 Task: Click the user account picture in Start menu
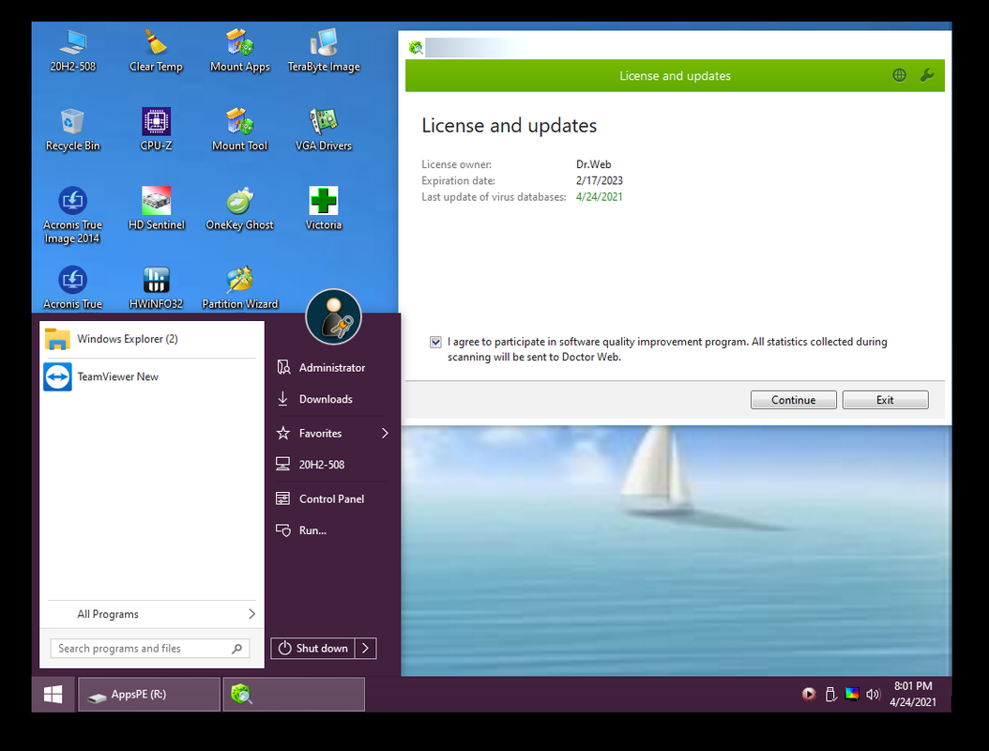[x=334, y=316]
